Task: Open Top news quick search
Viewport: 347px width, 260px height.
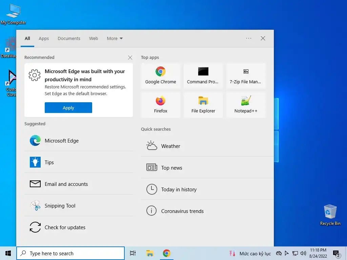Action: coord(207,168)
